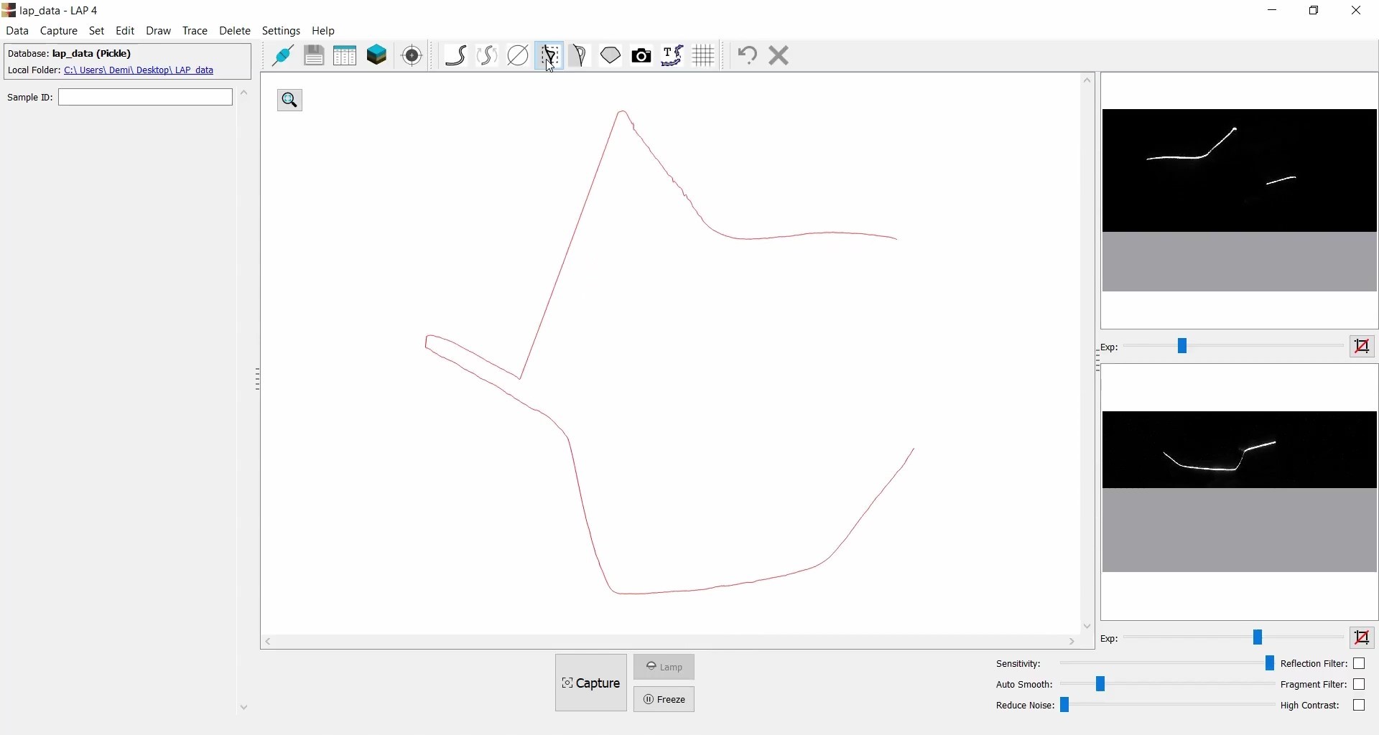
Task: Click the zoom magnifier in canvas
Action: (x=291, y=100)
